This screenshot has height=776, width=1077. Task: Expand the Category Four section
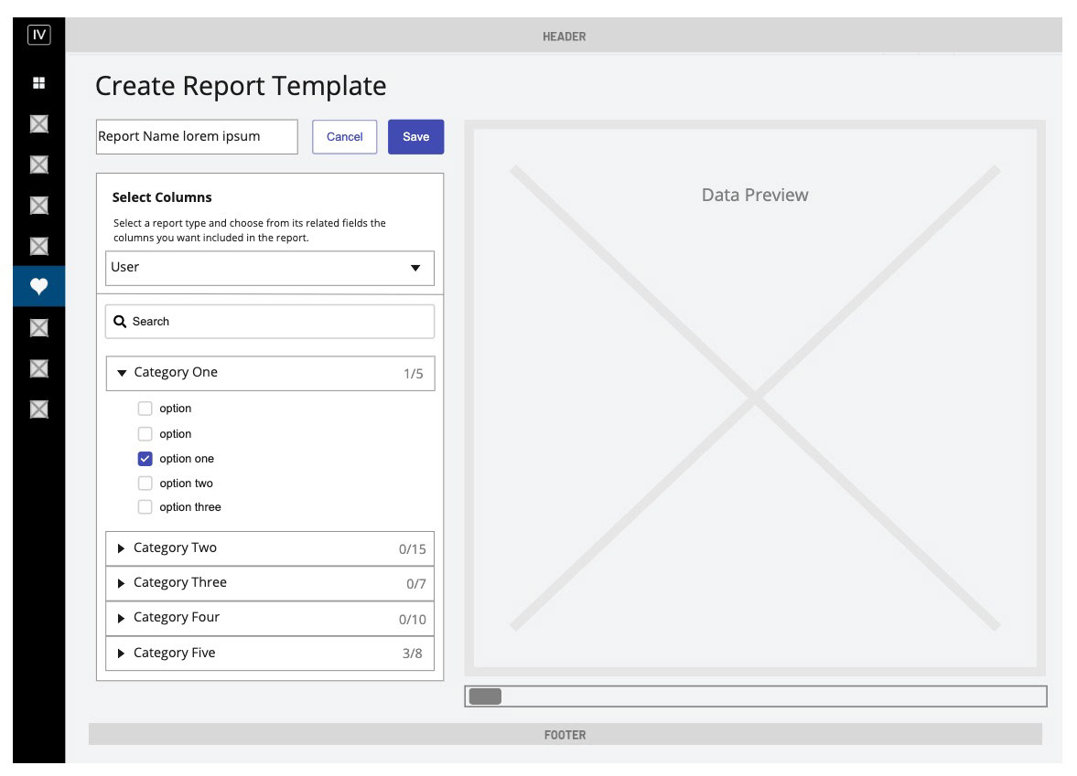[270, 618]
